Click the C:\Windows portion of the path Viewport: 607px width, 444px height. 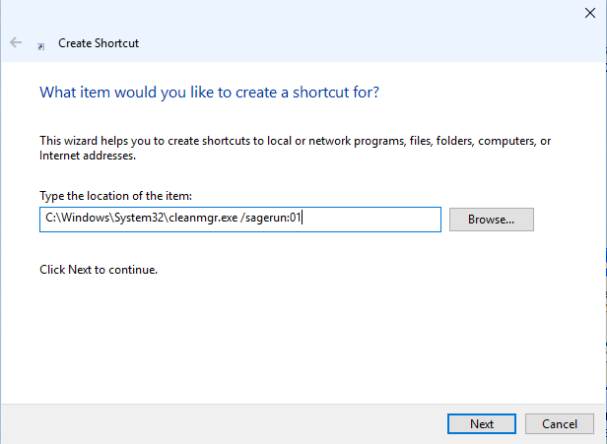(x=78, y=218)
